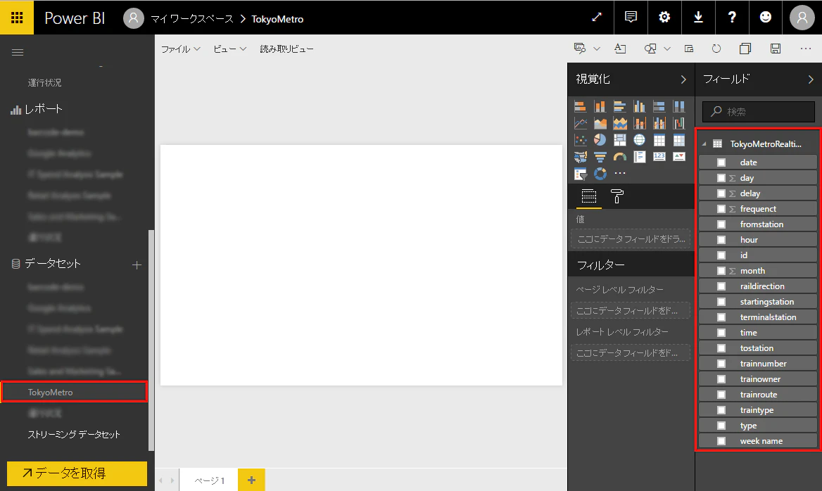The width and height of the screenshot is (822, 491).
Task: Open the settings gear in the header
Action: click(x=664, y=18)
